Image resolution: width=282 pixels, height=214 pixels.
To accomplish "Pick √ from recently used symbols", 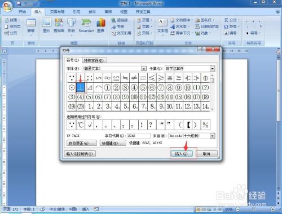I will coord(90,125).
